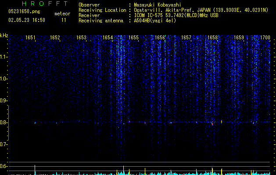Click the 1651 time marker
This screenshot has width=276, height=175.
(x=30, y=38)
